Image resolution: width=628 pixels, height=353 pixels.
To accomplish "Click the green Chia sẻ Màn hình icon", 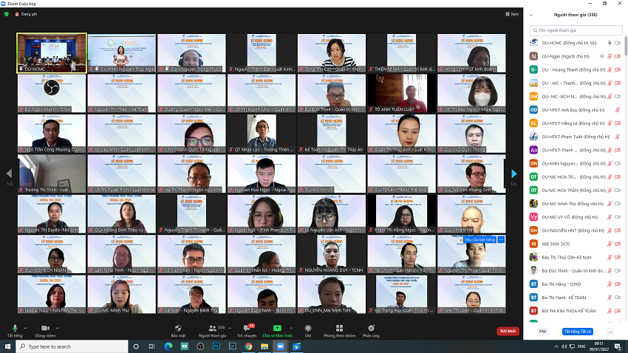I will 277,327.
